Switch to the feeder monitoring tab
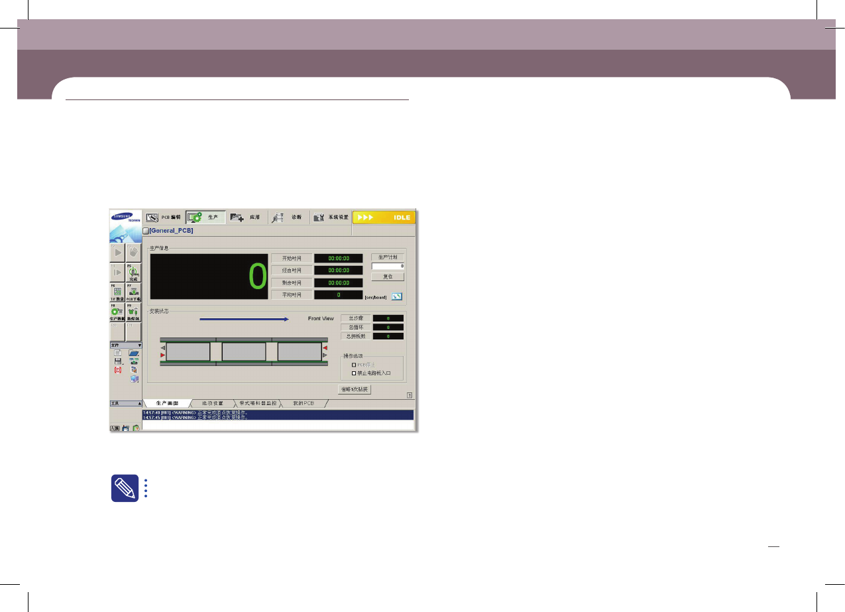Viewport: 845px width, 612px height. (257, 403)
